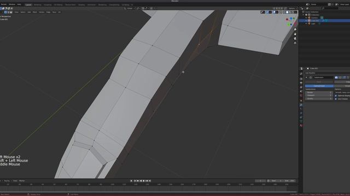The width and height of the screenshot is (350, 196).
Task: Open the Render menu
Action: 4,4
